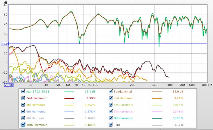This screenshot has height=130, width=213.
Task: Click the 20,0 dB axis value box
Action: pyautogui.click(x=5, y=44)
